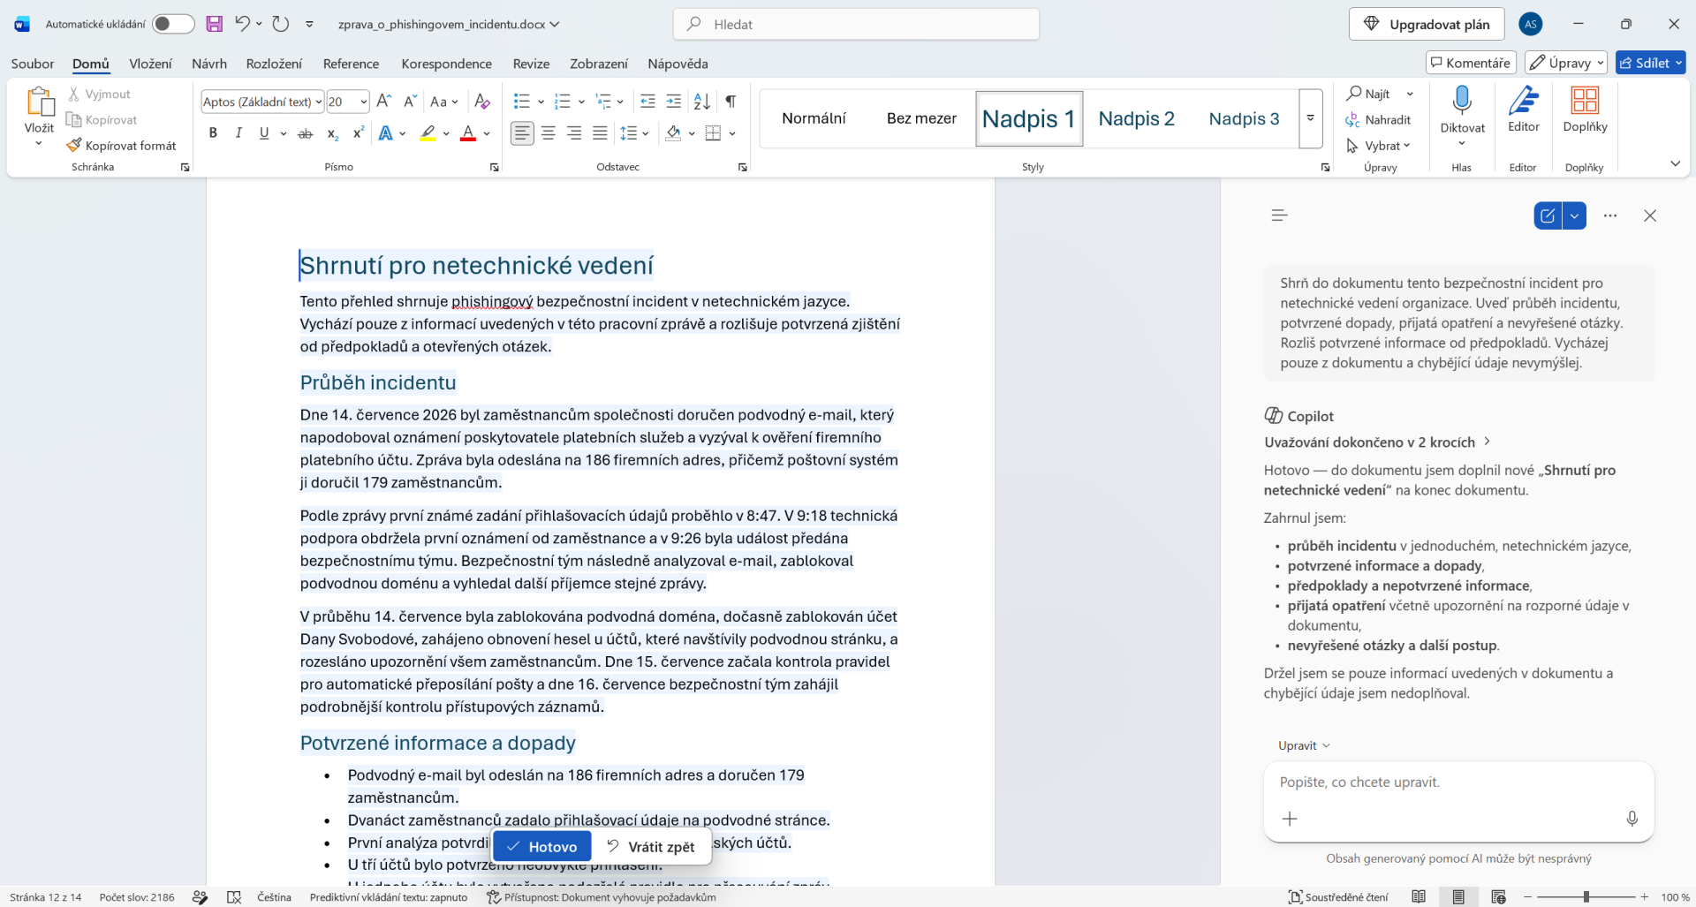This screenshot has height=907, width=1696.
Task: Switch to Reference tab
Action: pos(351,64)
